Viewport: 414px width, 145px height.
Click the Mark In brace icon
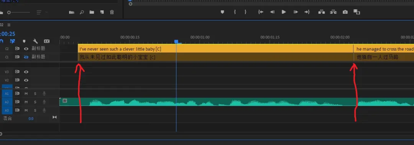pos(235,12)
